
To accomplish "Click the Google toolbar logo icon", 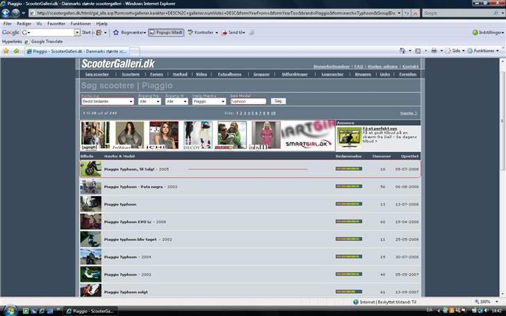I will point(10,32).
